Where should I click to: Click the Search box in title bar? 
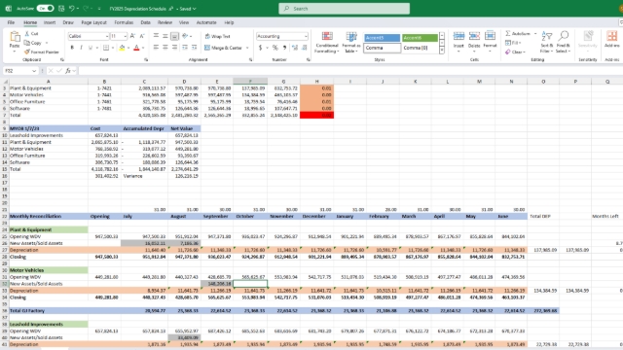click(344, 9)
